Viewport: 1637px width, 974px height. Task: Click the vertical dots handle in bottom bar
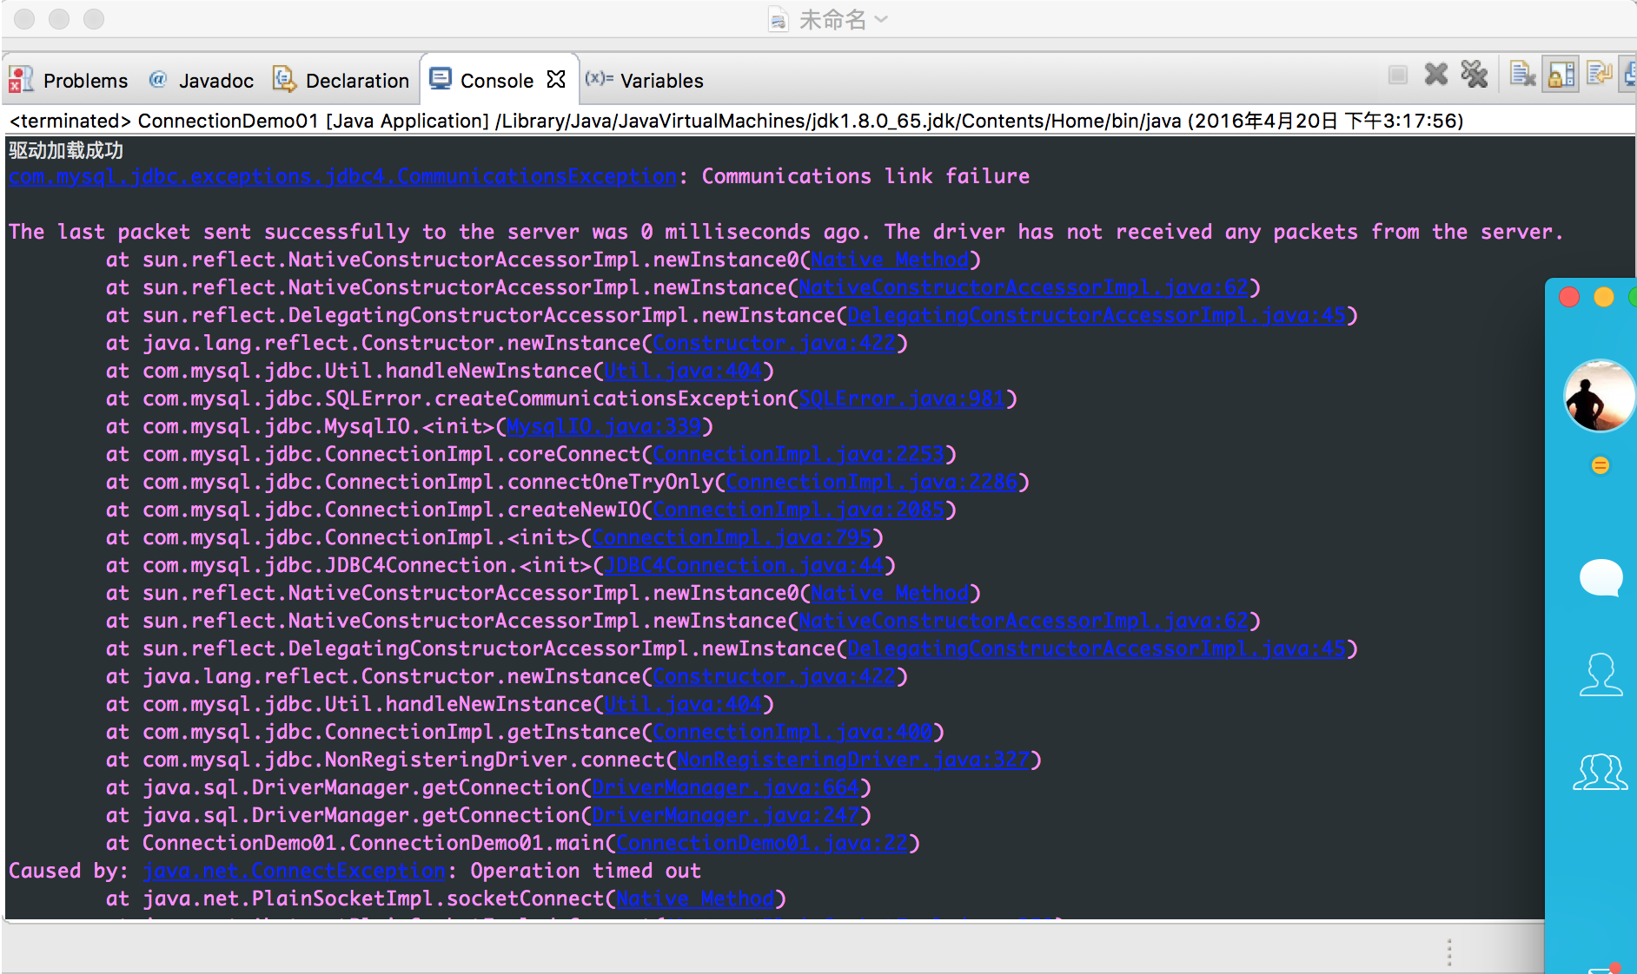click(1449, 952)
